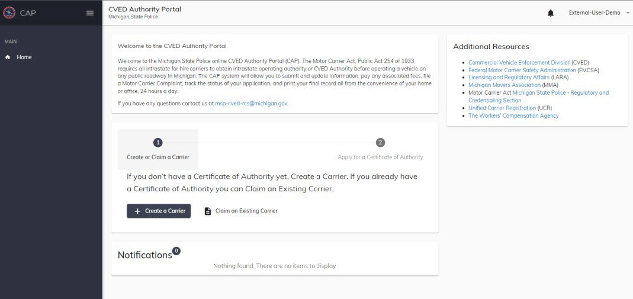This screenshot has height=299, width=633.
Task: Open Licensing and Regulatory Affairs link
Action: [x=509, y=78]
